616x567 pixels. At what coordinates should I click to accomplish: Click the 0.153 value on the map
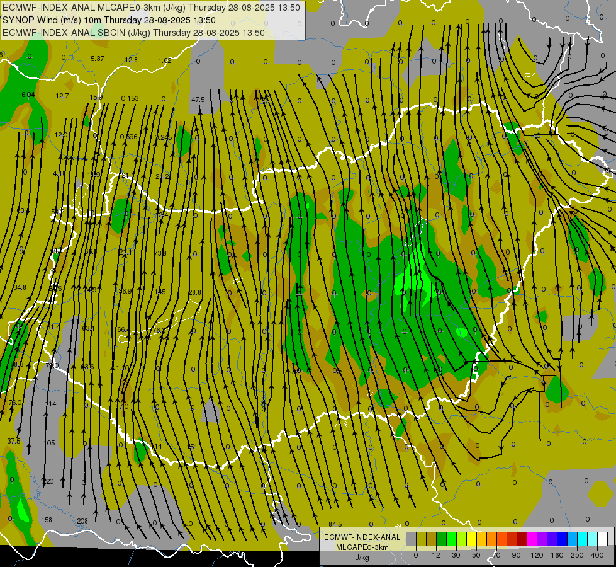pyautogui.click(x=130, y=98)
